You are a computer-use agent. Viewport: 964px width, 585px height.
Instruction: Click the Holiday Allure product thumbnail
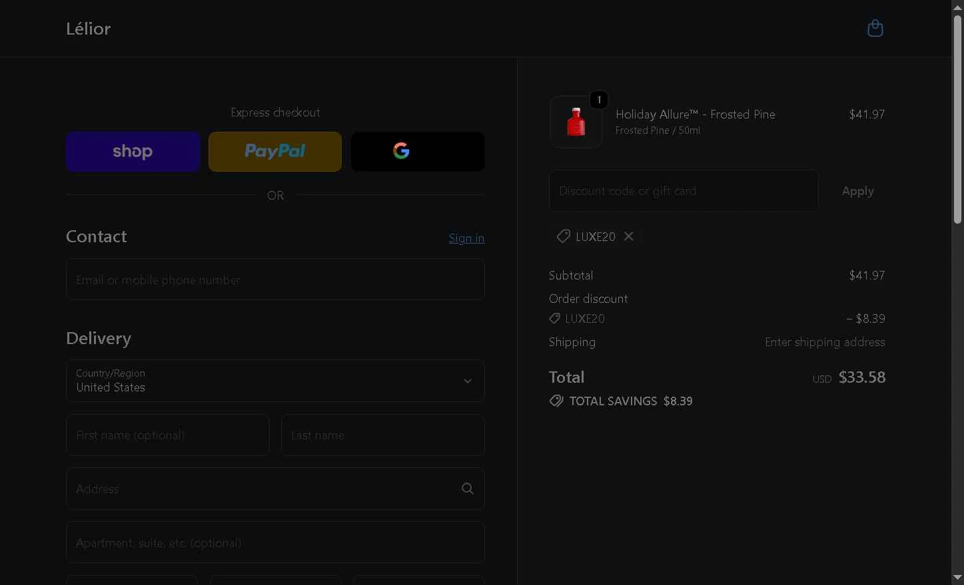click(x=576, y=122)
